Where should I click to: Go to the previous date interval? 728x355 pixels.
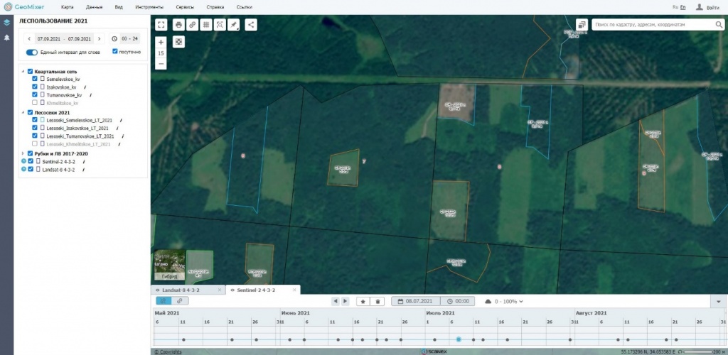[x=29, y=39]
